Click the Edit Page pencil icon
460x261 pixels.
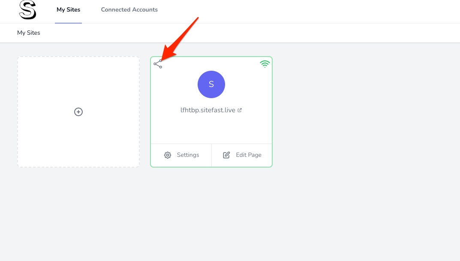point(226,155)
